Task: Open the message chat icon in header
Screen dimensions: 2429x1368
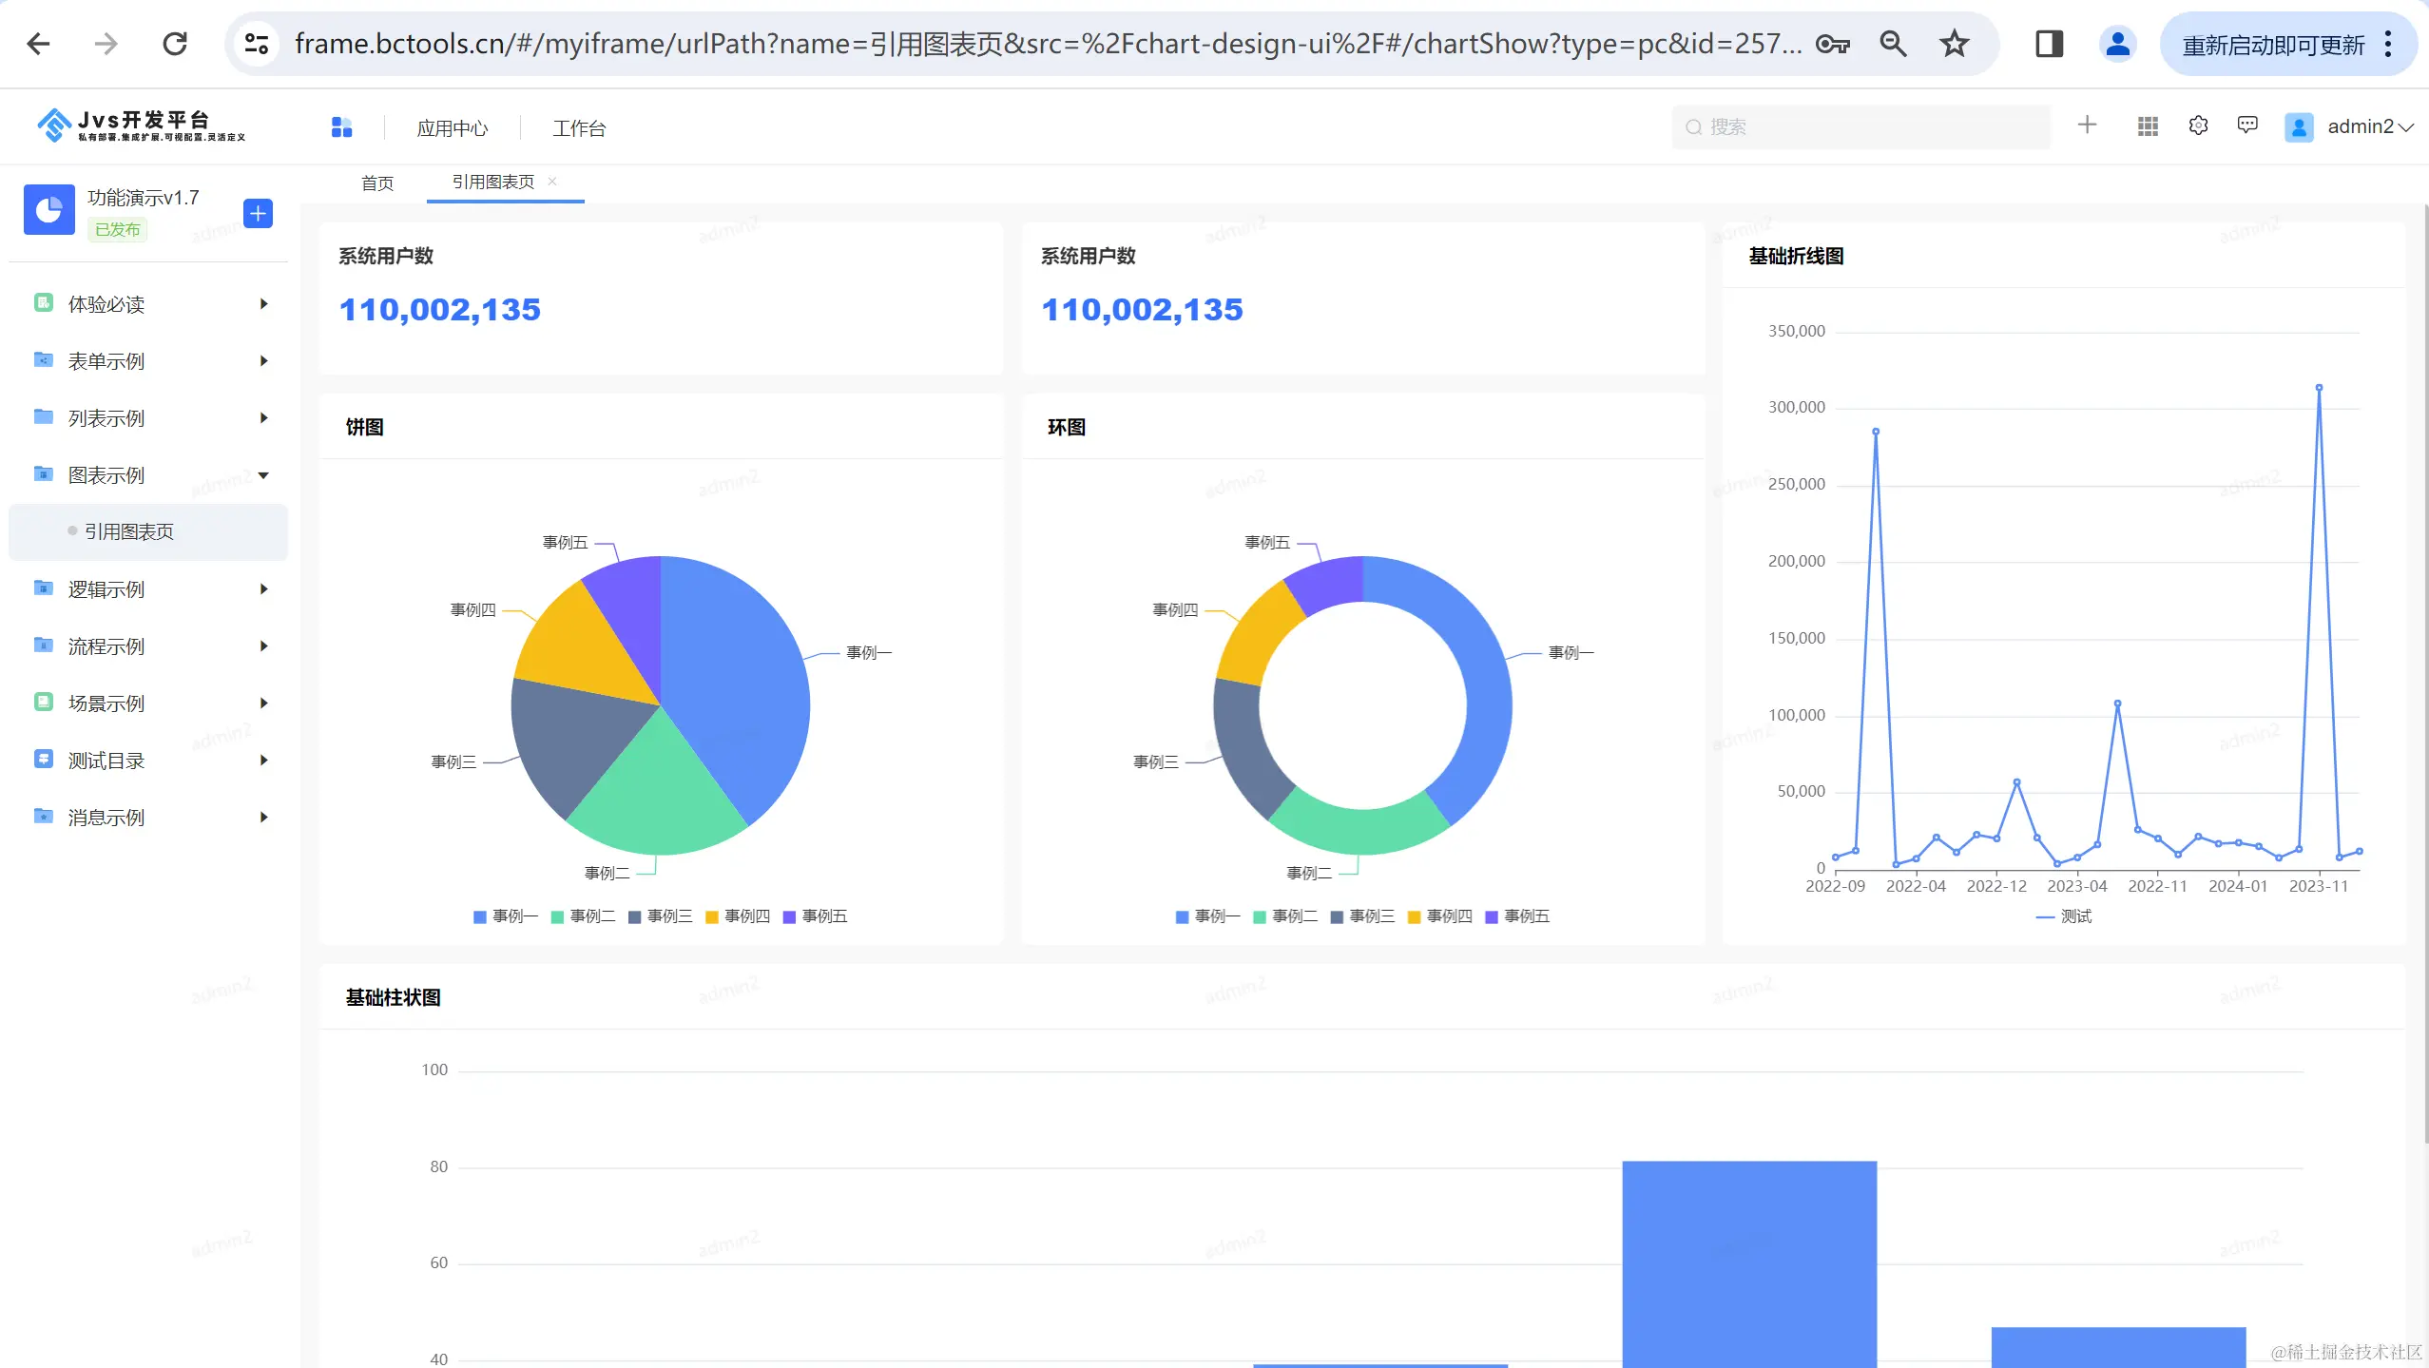Action: pos(2247,125)
